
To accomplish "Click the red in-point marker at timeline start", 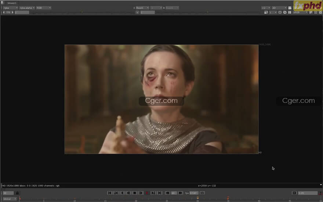I will (20, 199).
